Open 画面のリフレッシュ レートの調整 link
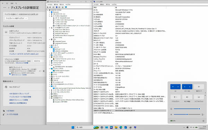 tap(18, 100)
